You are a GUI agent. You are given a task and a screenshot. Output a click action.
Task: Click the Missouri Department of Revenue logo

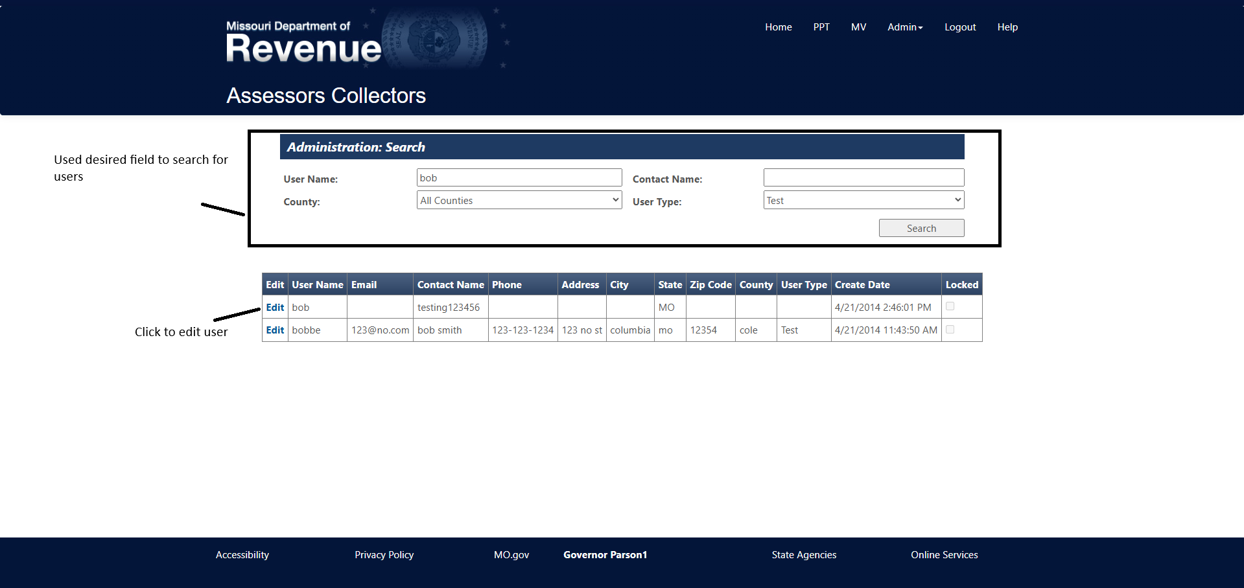click(x=303, y=43)
